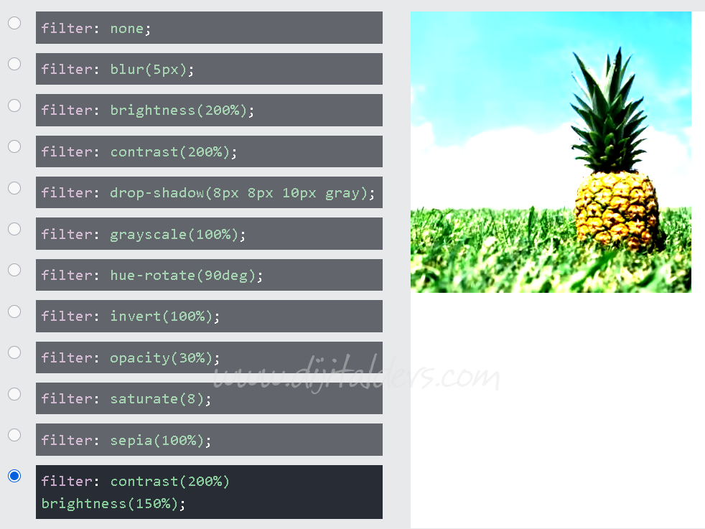This screenshot has height=529, width=705.
Task: Select the grayscale(100%) radio button
Action: pos(14,229)
